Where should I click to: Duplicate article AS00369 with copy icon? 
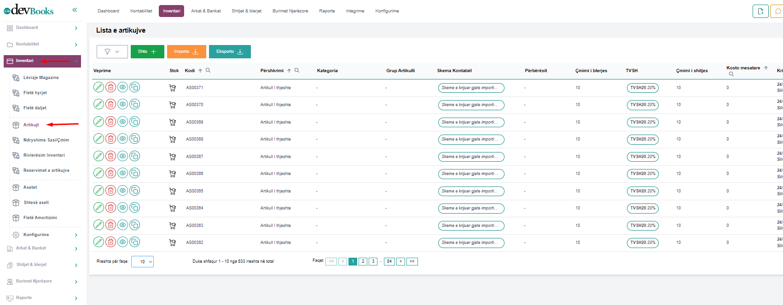134,122
